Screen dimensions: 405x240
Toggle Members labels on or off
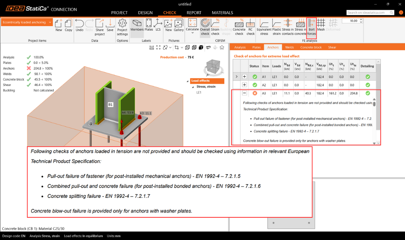[137, 25]
